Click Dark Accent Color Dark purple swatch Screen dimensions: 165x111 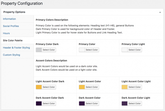[39, 104]
